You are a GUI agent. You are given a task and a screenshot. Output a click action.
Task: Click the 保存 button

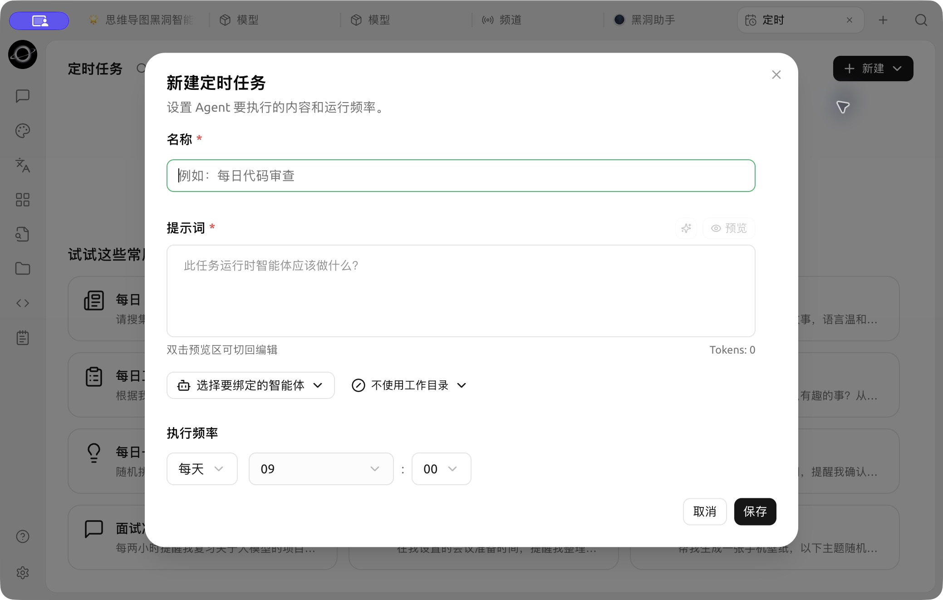[755, 511]
